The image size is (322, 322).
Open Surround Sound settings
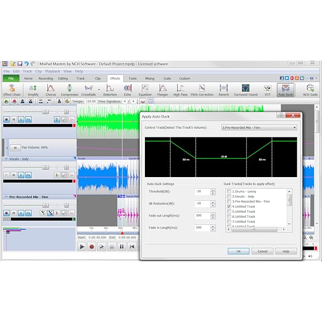click(x=246, y=90)
